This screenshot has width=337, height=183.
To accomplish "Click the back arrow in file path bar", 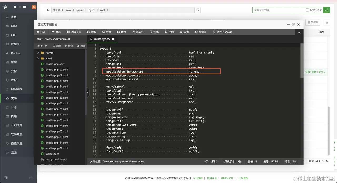I will click(x=48, y=10).
